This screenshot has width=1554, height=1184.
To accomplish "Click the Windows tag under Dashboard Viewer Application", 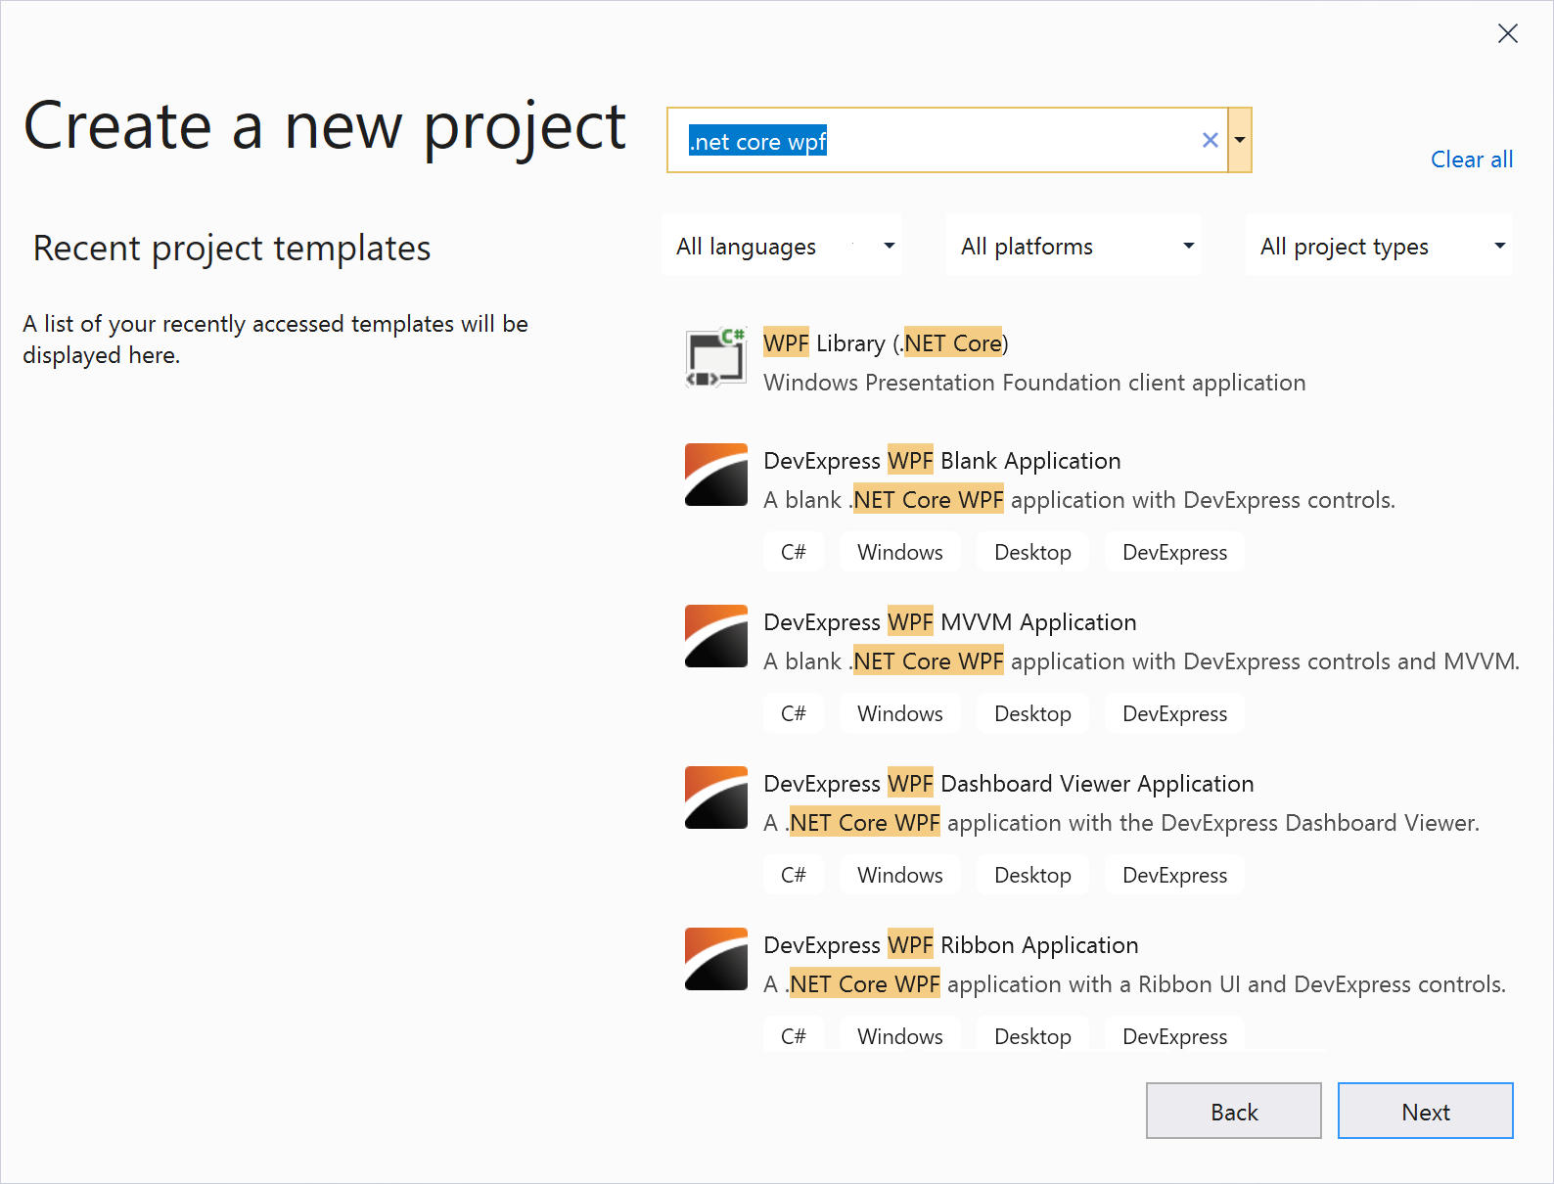I will click(899, 874).
